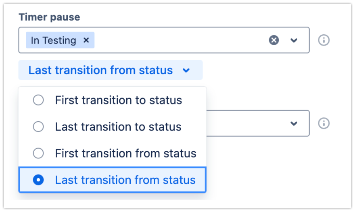The width and height of the screenshot is (355, 212).
Task: Select 'First transition to status' radio circle
Action: [x=38, y=100]
